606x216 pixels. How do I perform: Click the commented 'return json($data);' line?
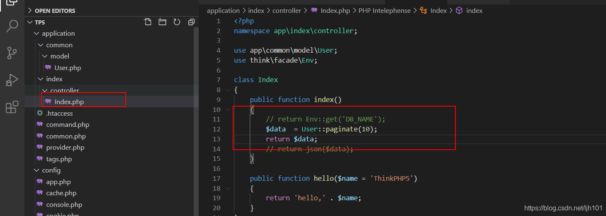tap(309, 149)
